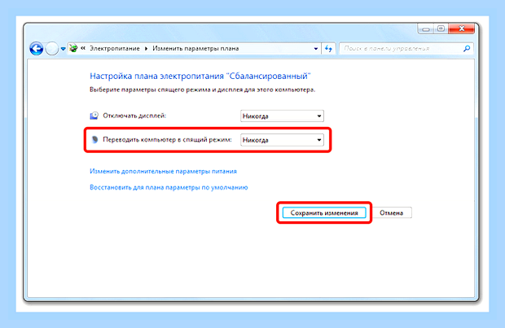Minimize the window
The width and height of the screenshot is (505, 328).
[426, 29]
